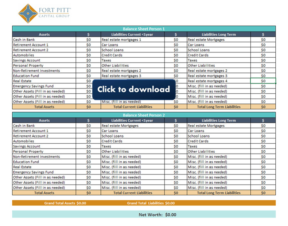Select Total Current Liabilities in Person 2
Image resolution: width=288 pixels, height=226 pixels.
133,193
